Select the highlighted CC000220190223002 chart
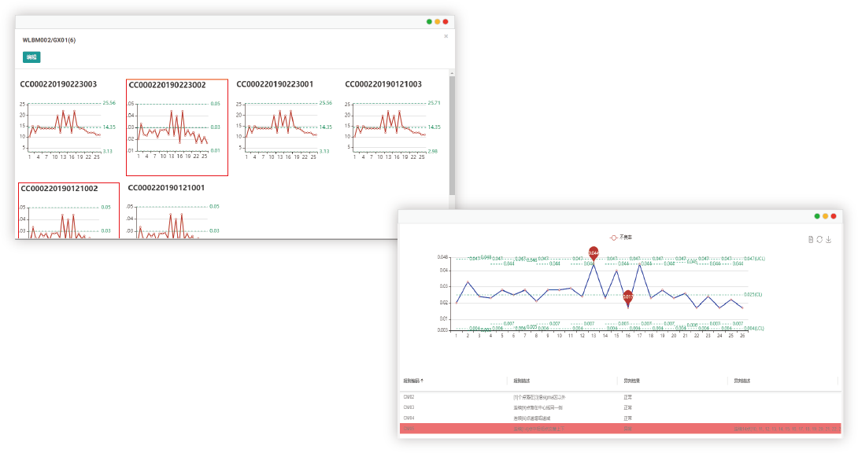Screen dimensions: 858x453 (x=176, y=127)
